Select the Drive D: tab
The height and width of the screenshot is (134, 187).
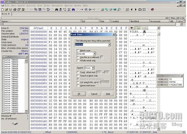[6, 14]
